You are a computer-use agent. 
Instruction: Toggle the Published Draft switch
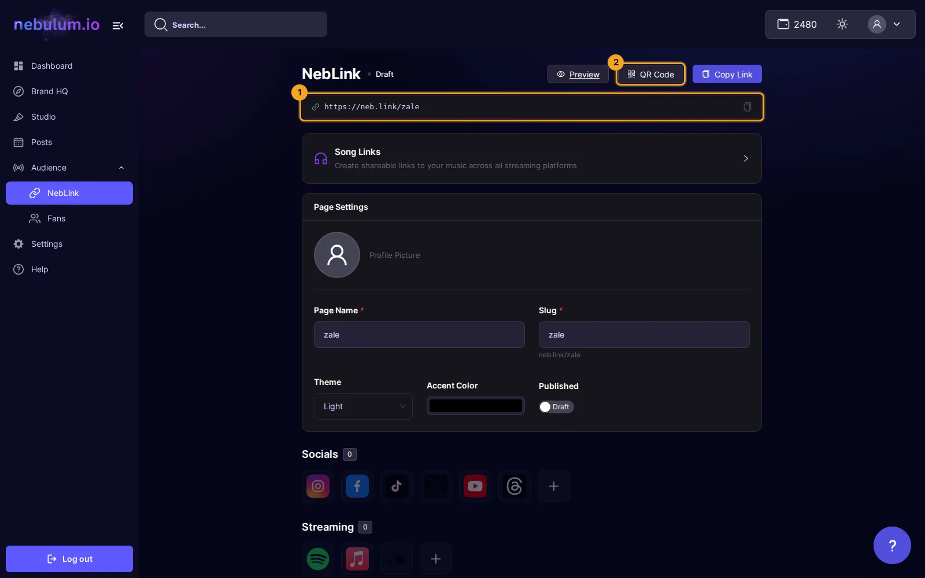point(556,407)
